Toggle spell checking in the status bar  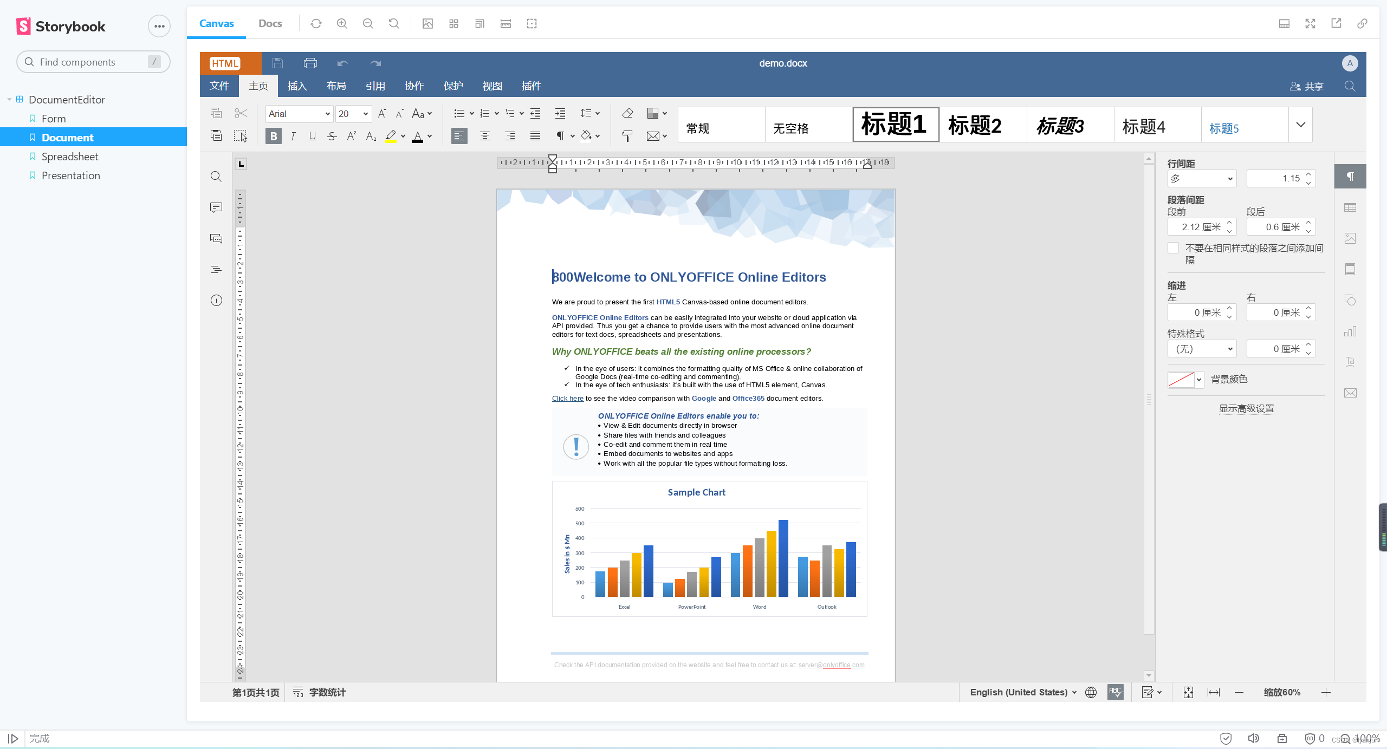point(1116,692)
